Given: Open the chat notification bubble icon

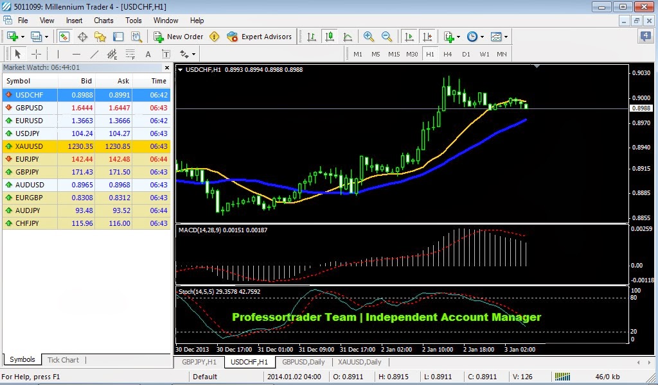Looking at the screenshot, I should (645, 37).
